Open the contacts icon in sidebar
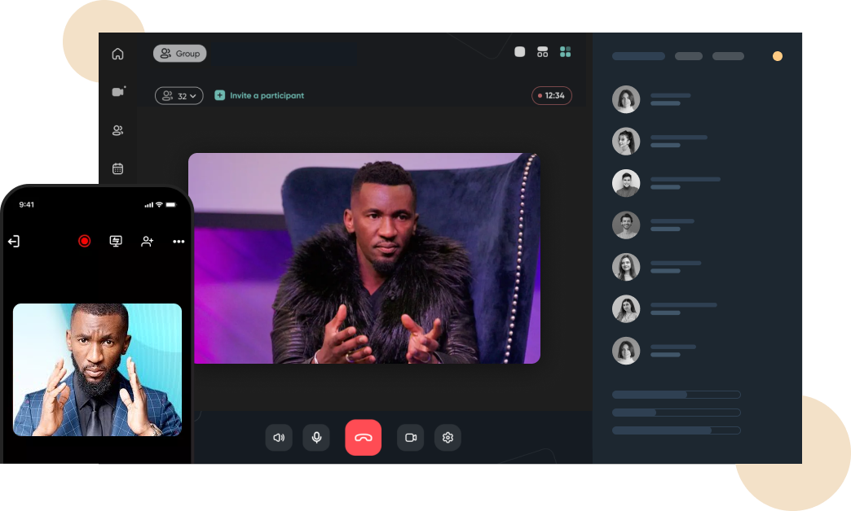Viewport: 851px width, 511px height. [x=117, y=130]
